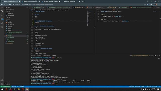
Task: Click Tab Size indicator in status bar
Action: point(138,87)
